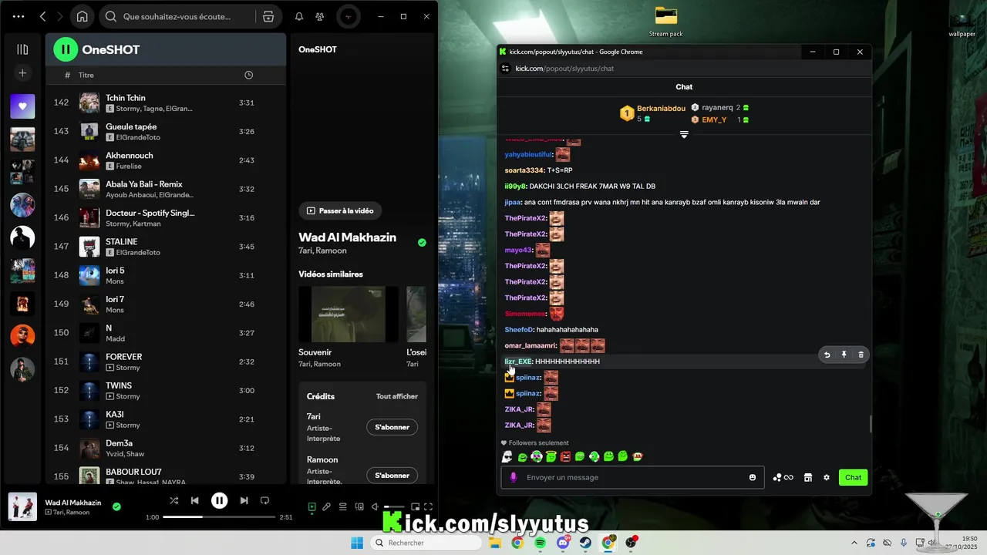
Task: Toggle saved checkmark beside Wad Al Makhazin title
Action: [422, 242]
